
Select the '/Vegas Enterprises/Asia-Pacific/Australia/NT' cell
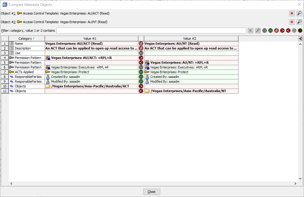coord(191,91)
